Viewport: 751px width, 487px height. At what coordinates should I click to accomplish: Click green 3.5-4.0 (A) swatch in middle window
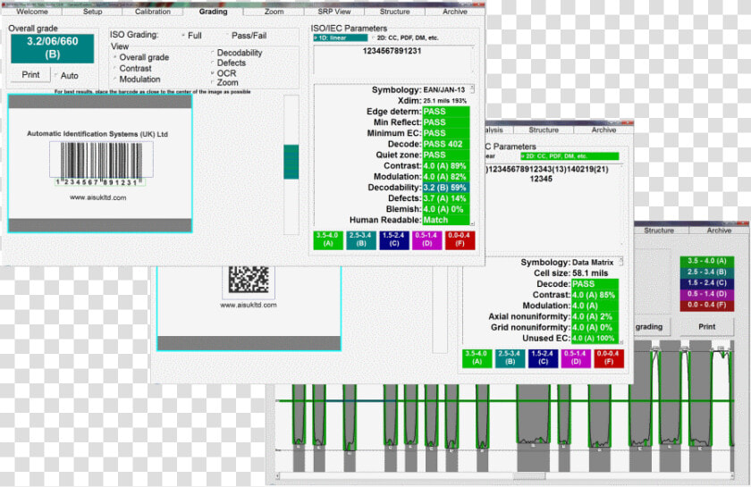pyautogui.click(x=477, y=358)
